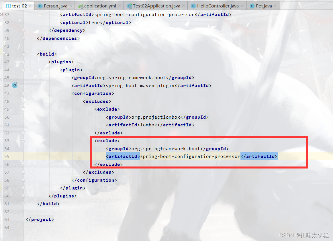Click fold end marker at line 40
Image resolution: width=333 pixels, height=241 pixels.
tap(23, 38)
